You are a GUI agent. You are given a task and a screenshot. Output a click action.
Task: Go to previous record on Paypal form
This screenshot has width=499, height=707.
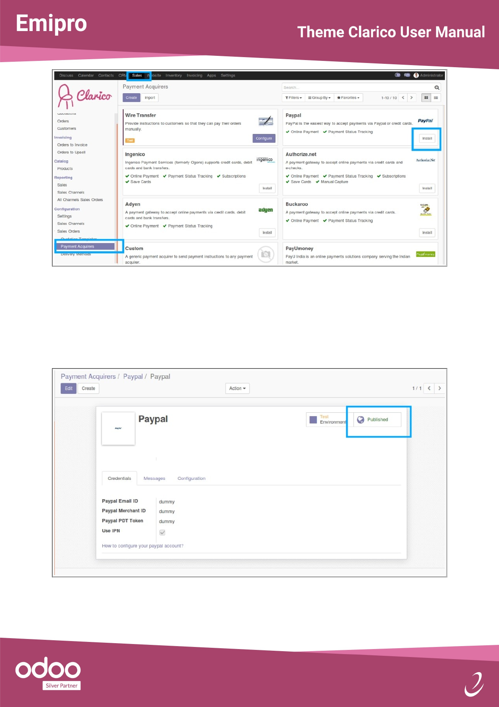(429, 388)
